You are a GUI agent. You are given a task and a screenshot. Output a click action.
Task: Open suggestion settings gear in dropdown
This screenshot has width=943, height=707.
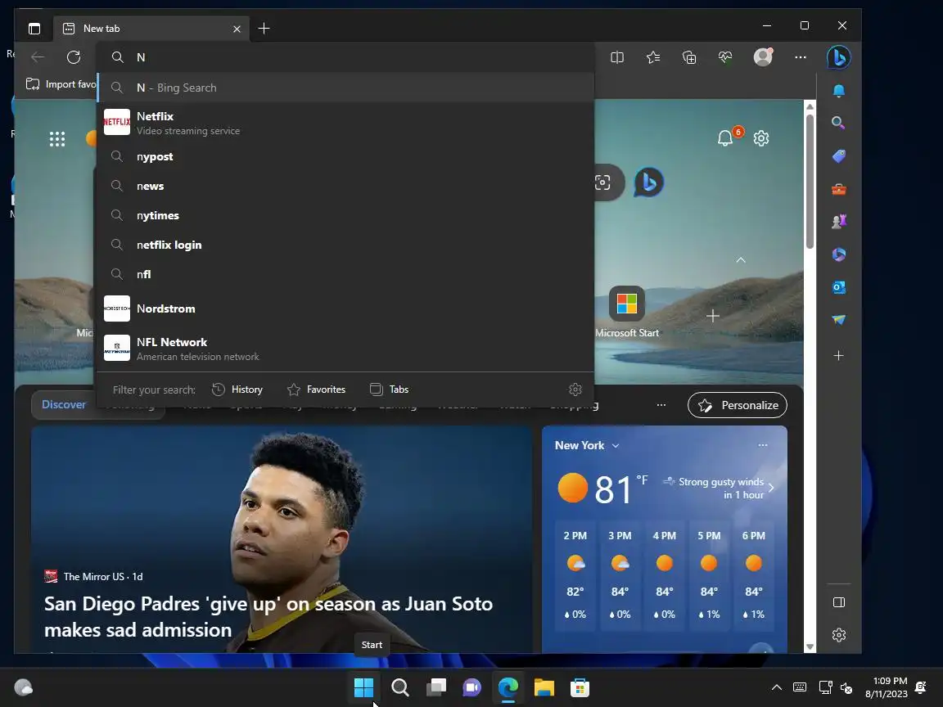575,390
